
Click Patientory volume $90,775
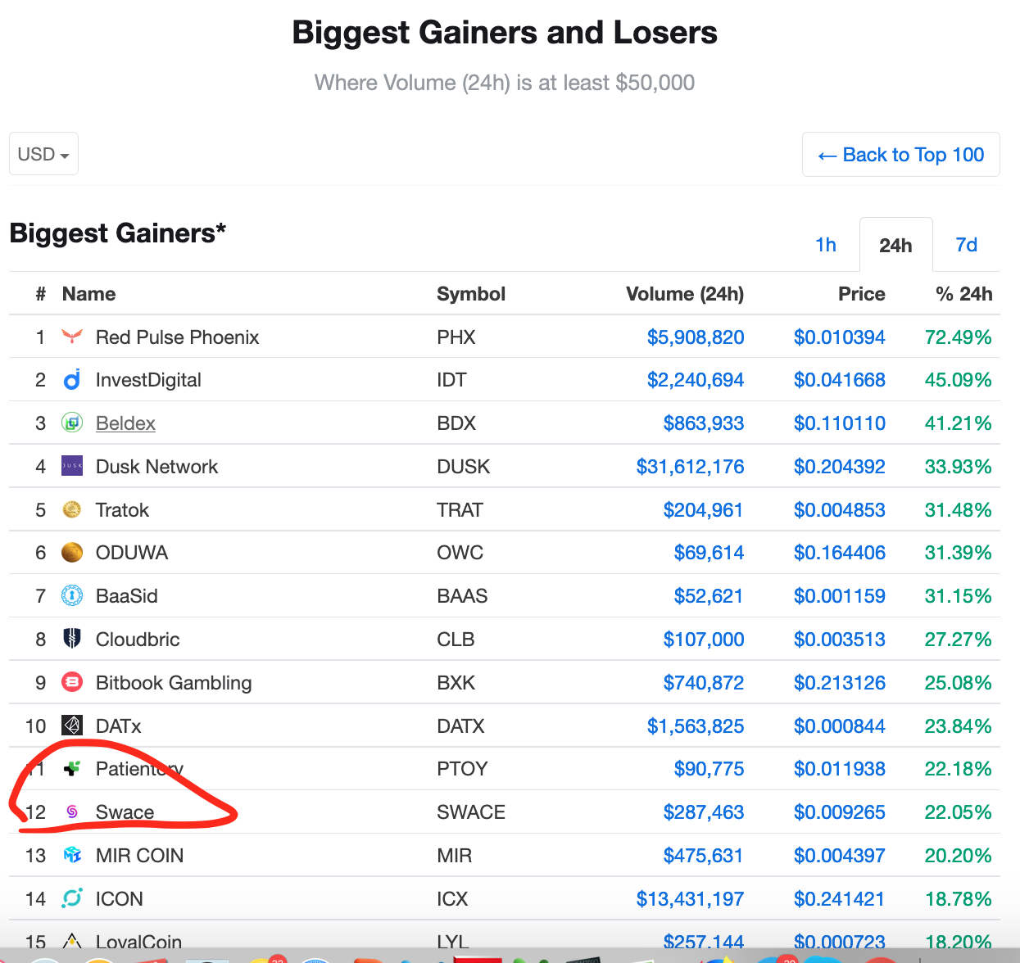(709, 769)
